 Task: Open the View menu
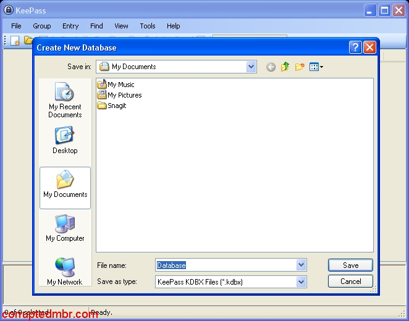[x=121, y=26]
